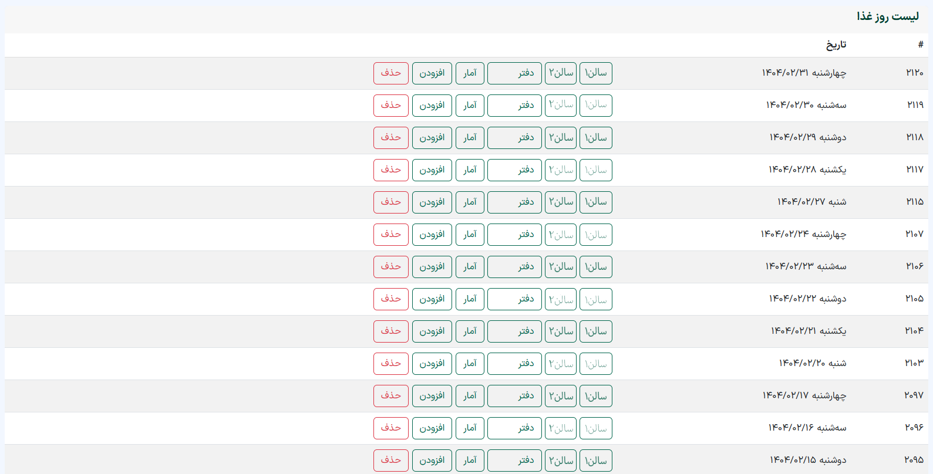
Task: Click دفتر in row ۲۱۱۷
Action: click(x=514, y=170)
